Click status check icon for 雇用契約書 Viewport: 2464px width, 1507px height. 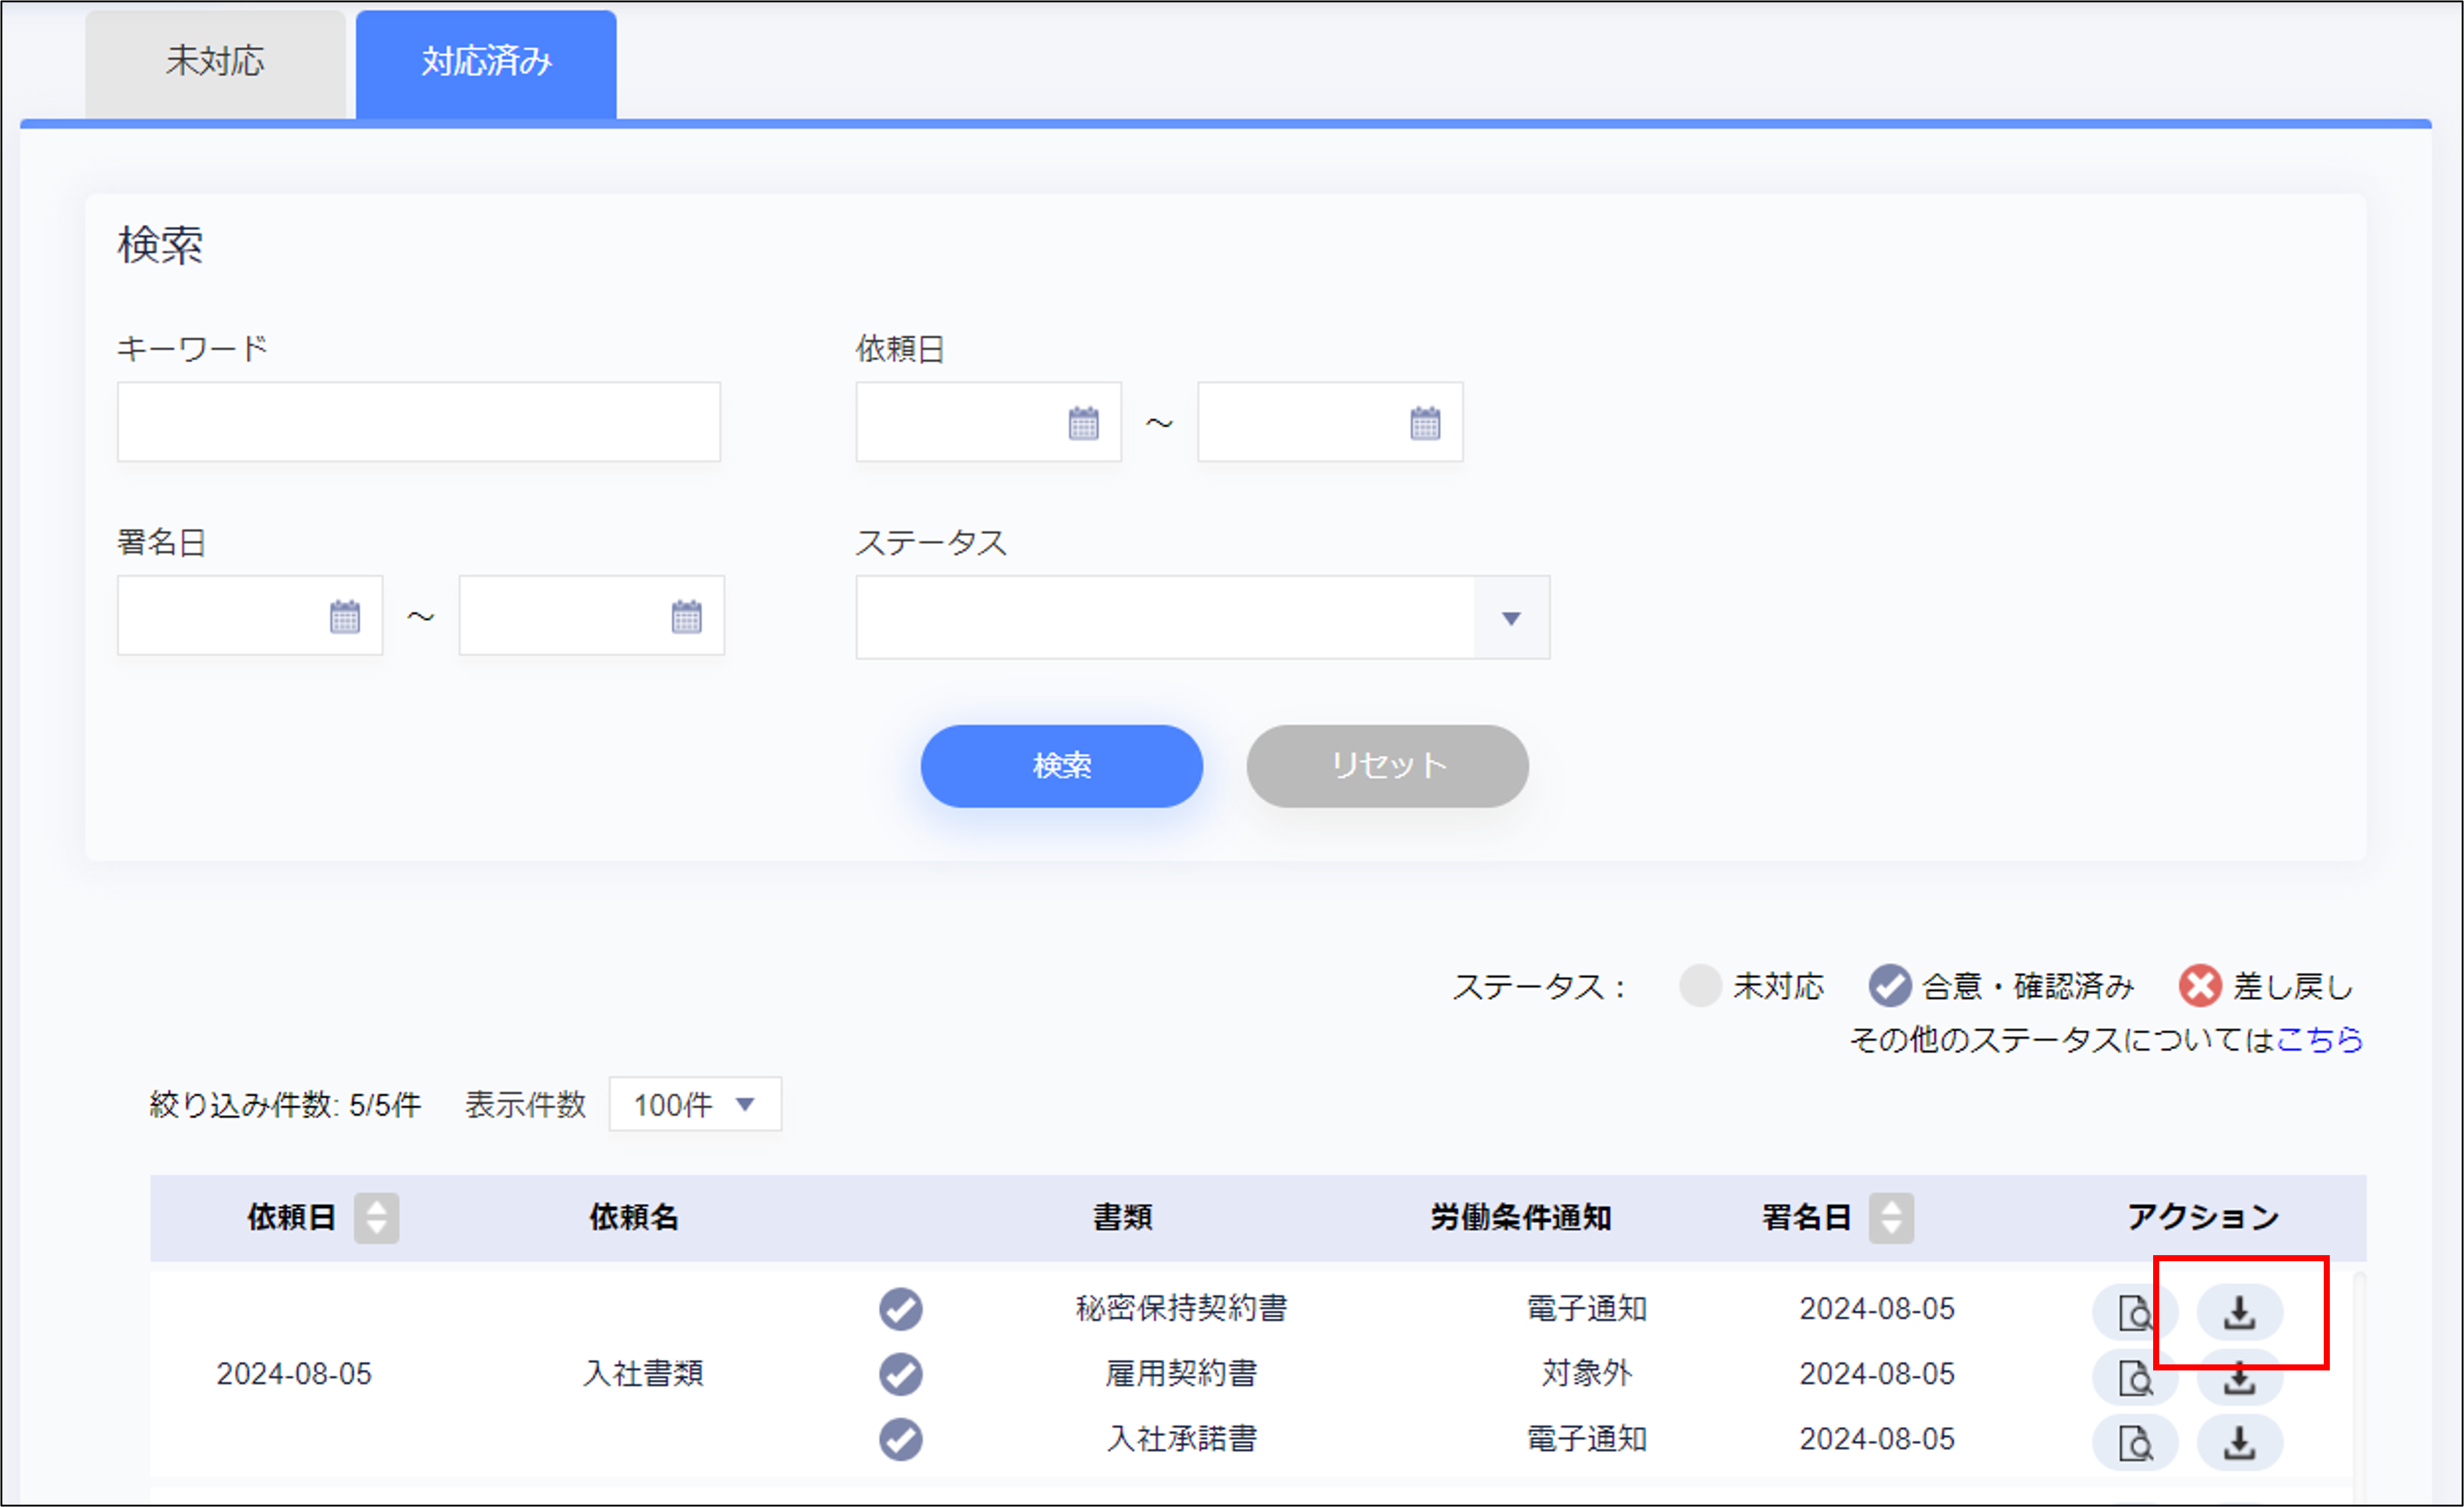click(x=901, y=1374)
